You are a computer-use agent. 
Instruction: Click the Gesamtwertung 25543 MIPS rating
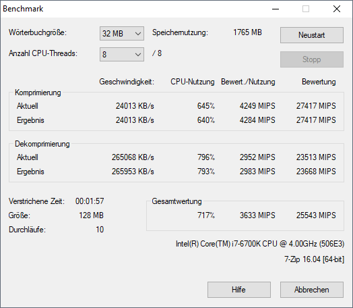pyautogui.click(x=316, y=215)
